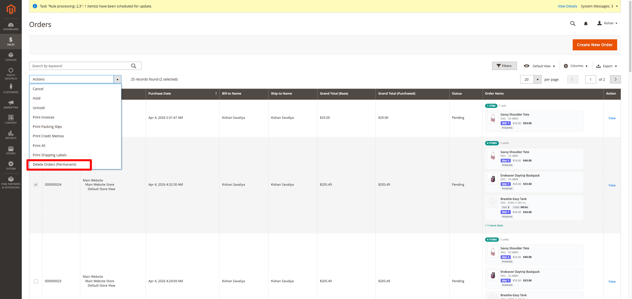Open the Catalog sidebar menu
The width and height of the screenshot is (632, 299).
pyautogui.click(x=11, y=57)
